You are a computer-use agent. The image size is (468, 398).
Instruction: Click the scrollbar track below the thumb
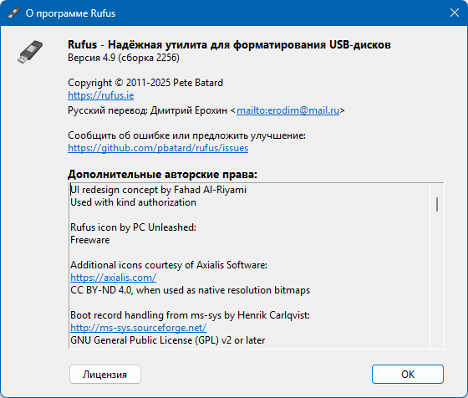(437, 280)
